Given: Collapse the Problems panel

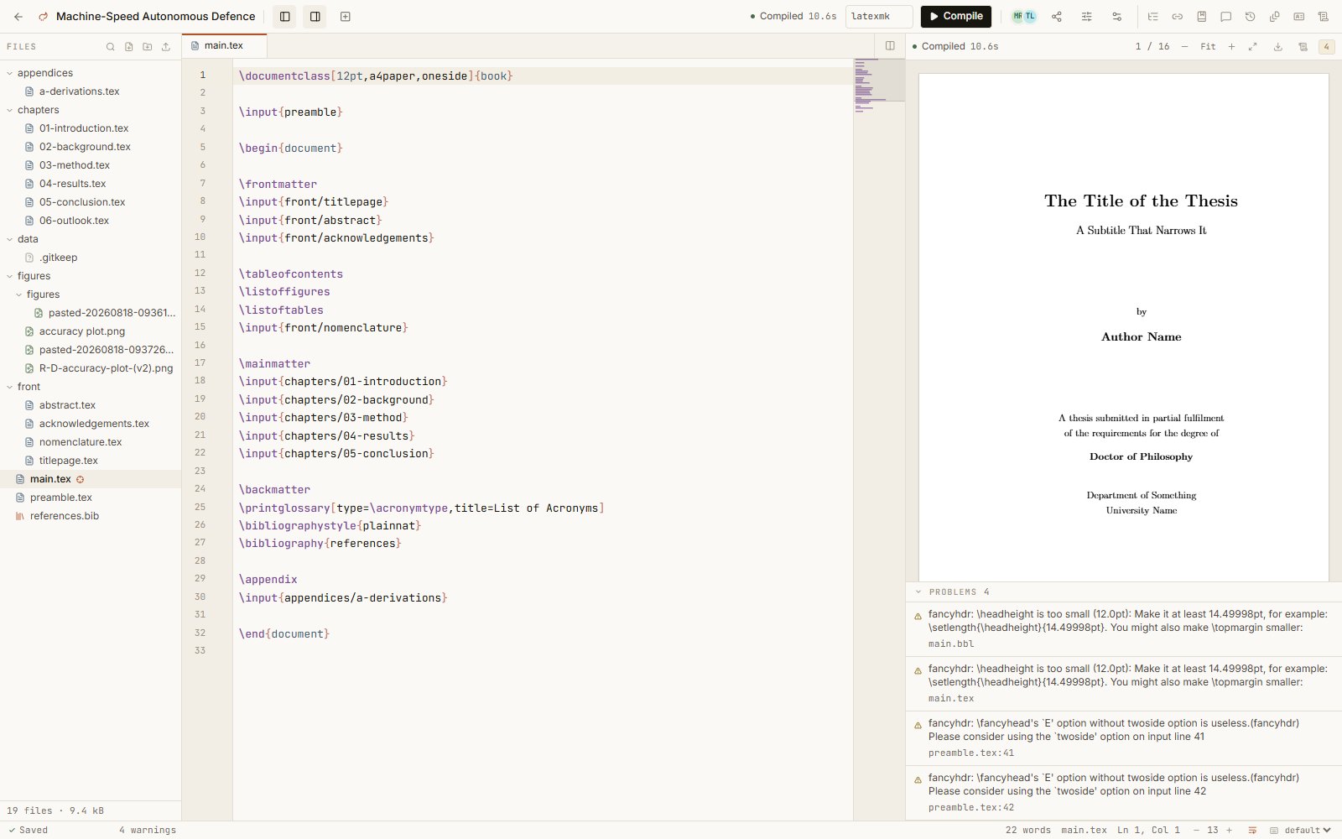Looking at the screenshot, I should click(918, 591).
